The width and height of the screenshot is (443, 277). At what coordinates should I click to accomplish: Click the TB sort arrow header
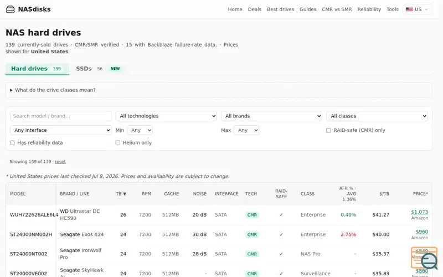click(121, 194)
